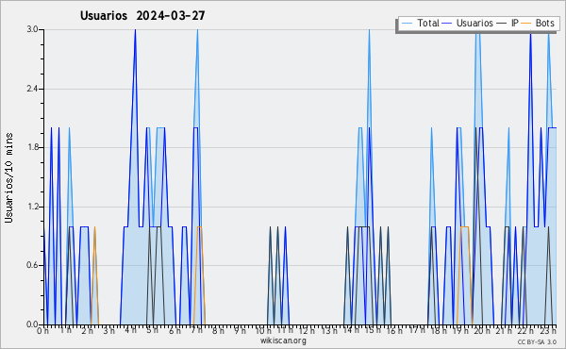Click the wikiscan.org text below the axis
The width and height of the screenshot is (566, 349).
pyautogui.click(x=283, y=341)
